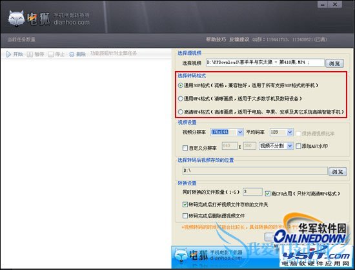This screenshot has width=355, height=270.
Task: Click 浏览 button beside output folder D:\
Action: (338, 172)
